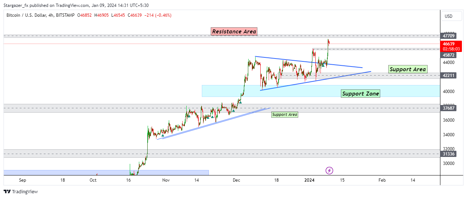Select the large Support Area label near 42211
This screenshot has width=467, height=198.
pos(408,69)
